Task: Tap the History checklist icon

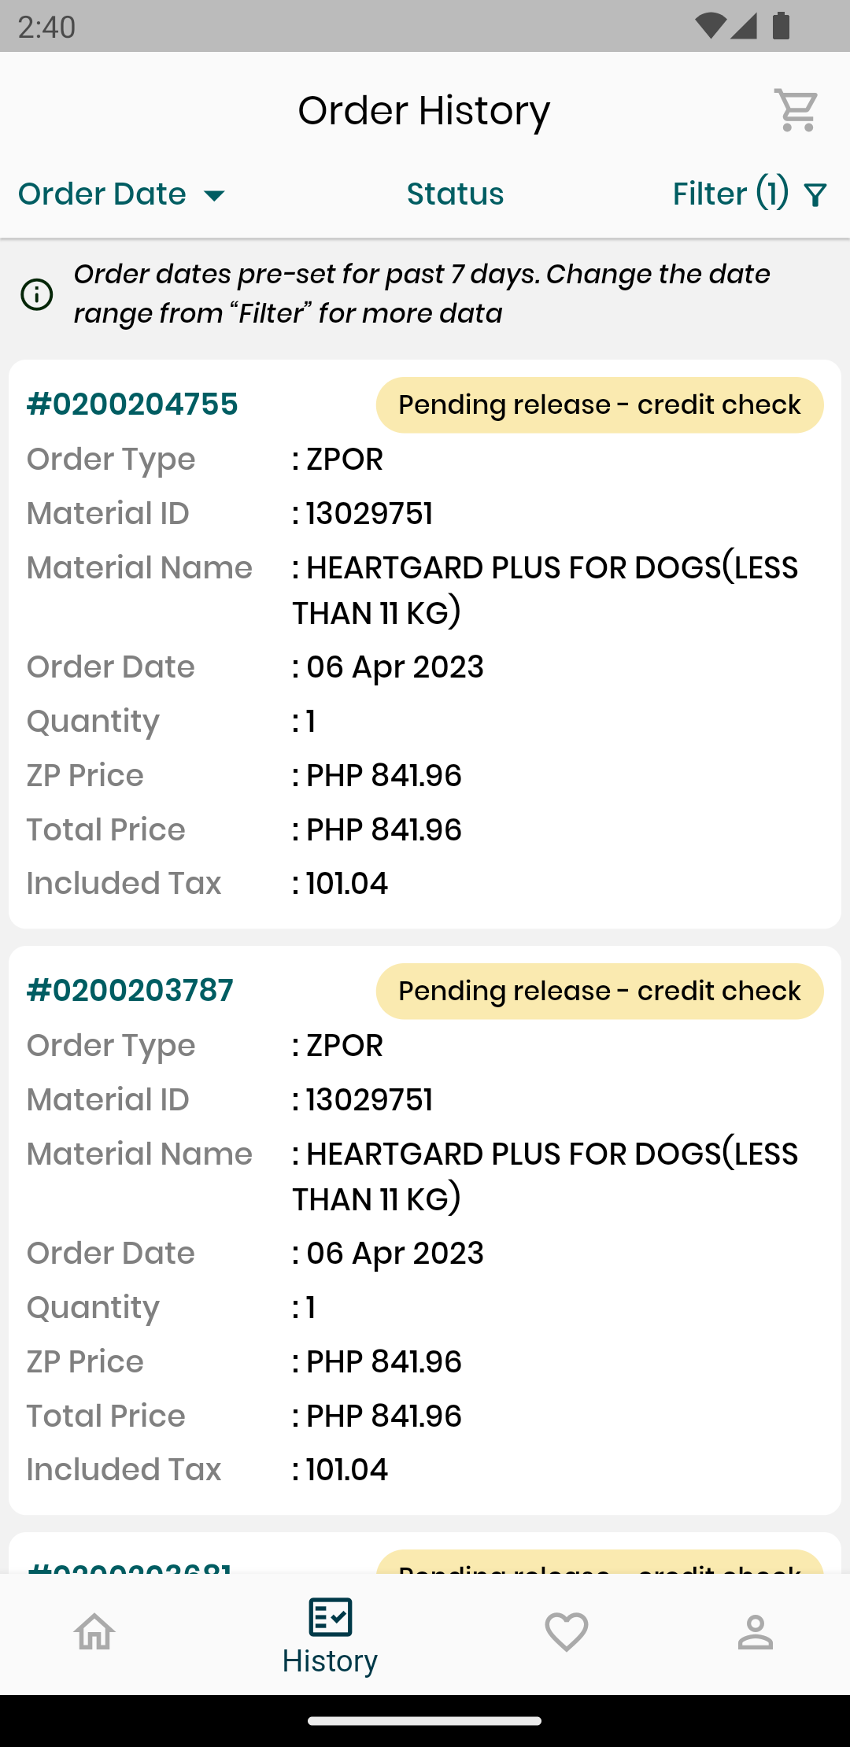Action: 330,1617
